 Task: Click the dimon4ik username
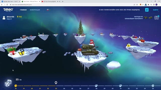point(10,17)
